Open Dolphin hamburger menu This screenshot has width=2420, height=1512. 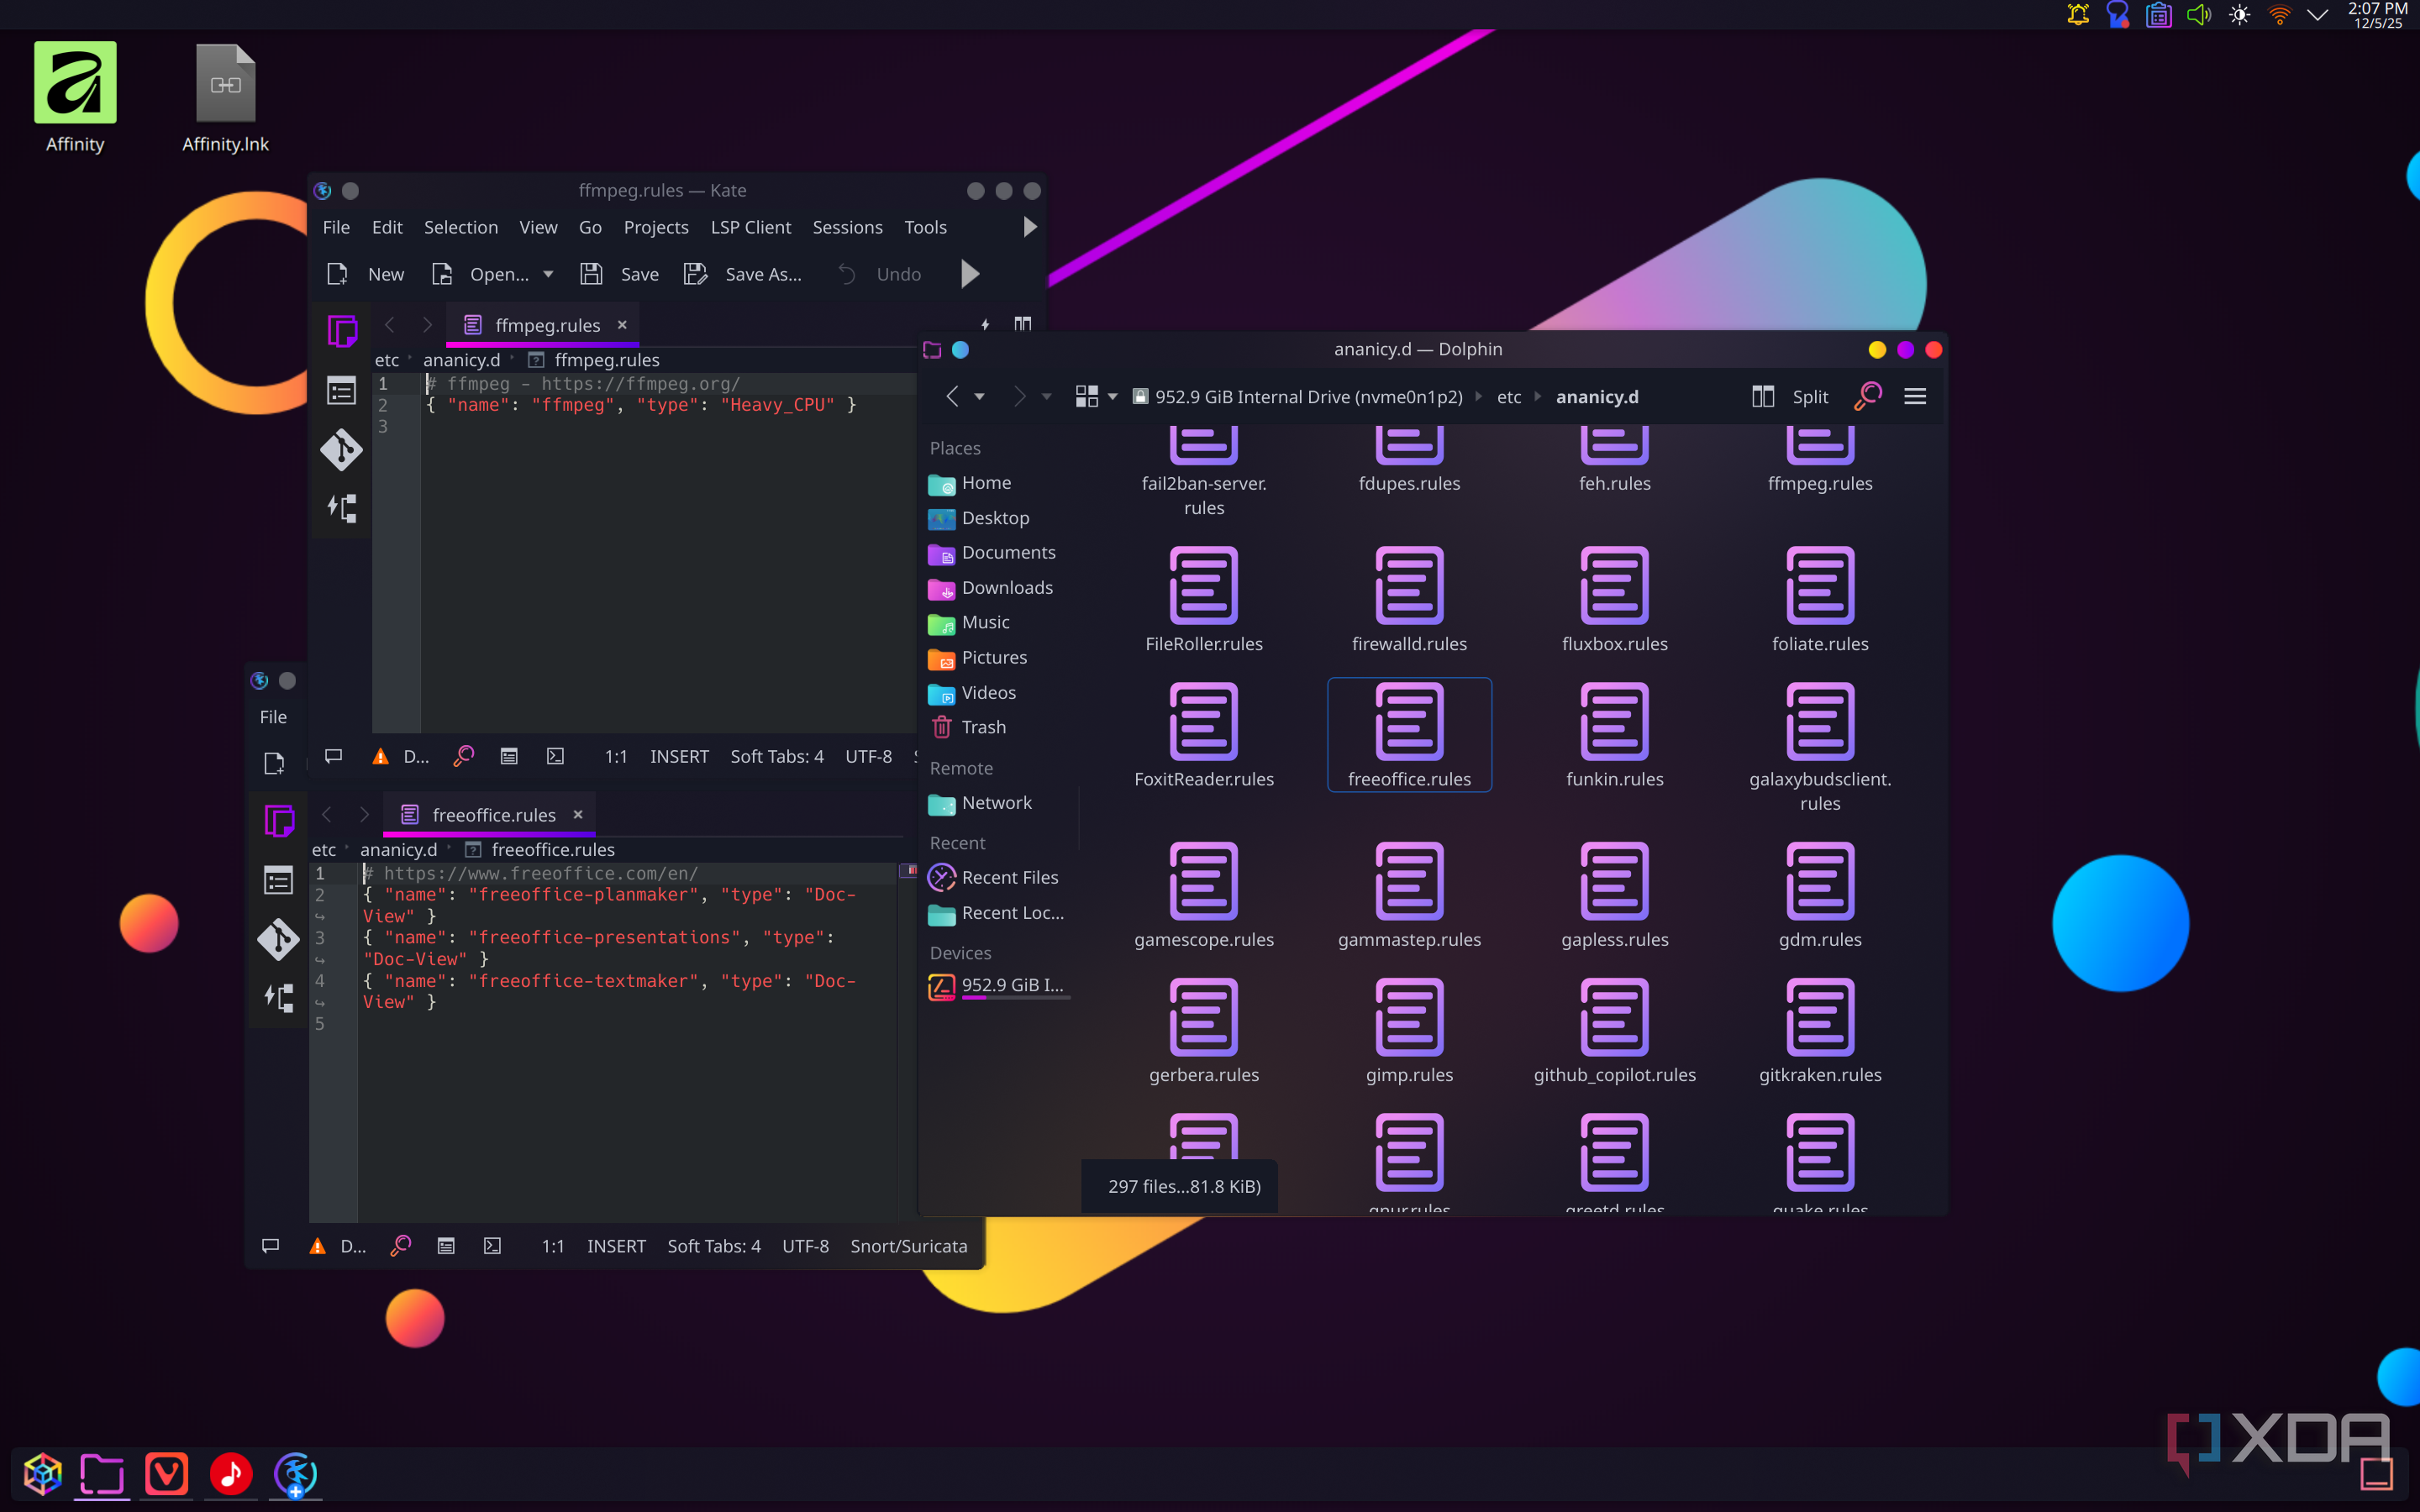pos(1914,397)
